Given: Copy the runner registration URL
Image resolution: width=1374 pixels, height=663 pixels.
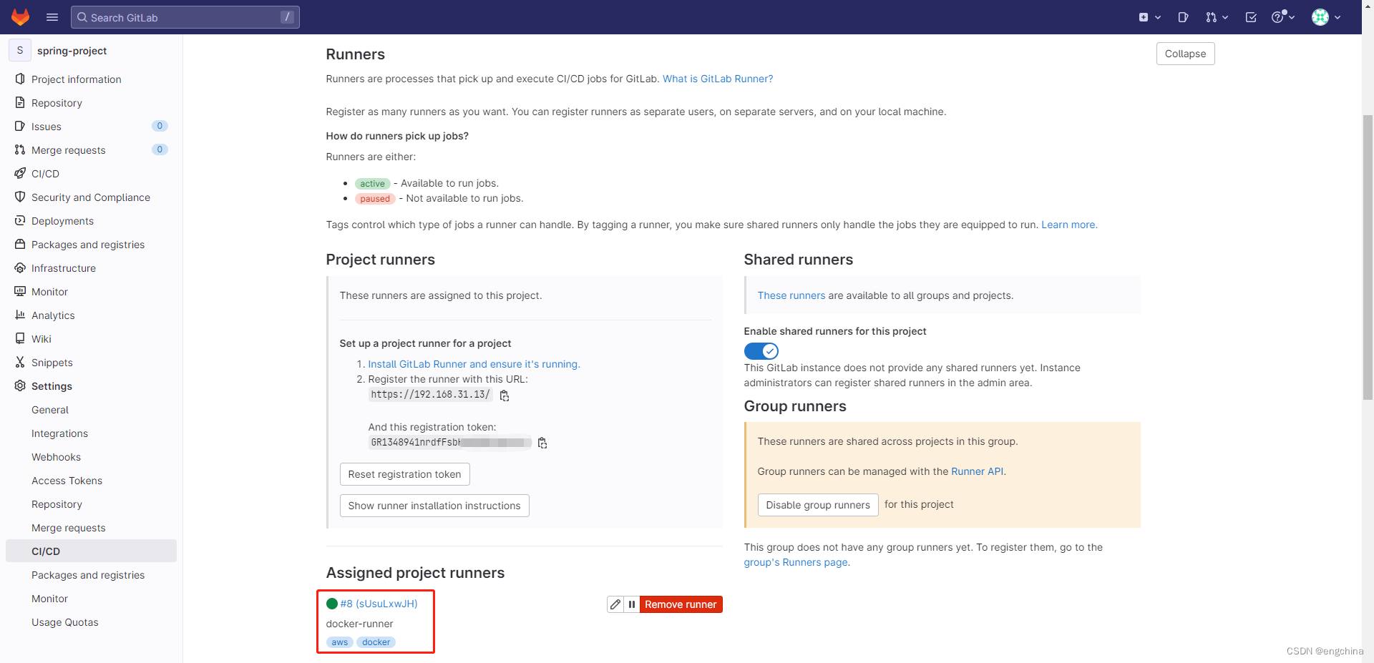Looking at the screenshot, I should [x=505, y=396].
